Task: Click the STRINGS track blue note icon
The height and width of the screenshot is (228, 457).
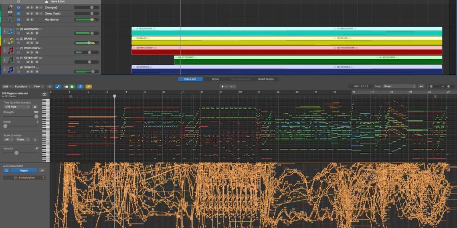Action: click(x=10, y=70)
